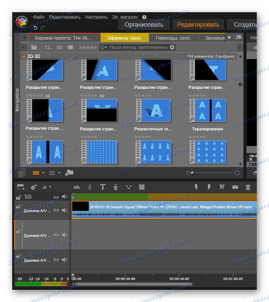Click the large thumbnail size icon
The height and width of the screenshot is (302, 269).
(237, 173)
